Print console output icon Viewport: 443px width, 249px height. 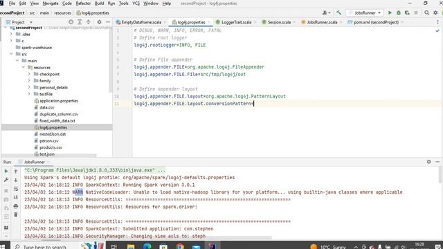tap(16, 206)
